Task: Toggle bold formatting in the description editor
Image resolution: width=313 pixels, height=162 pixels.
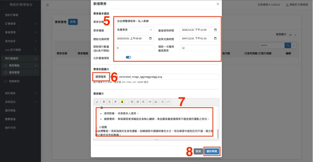Action: (x=104, y=102)
